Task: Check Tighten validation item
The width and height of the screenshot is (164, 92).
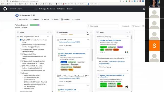Action: coord(21,49)
